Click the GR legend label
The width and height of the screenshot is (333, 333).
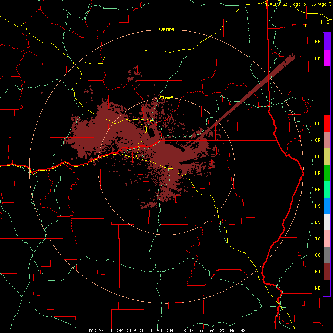pos(317,140)
